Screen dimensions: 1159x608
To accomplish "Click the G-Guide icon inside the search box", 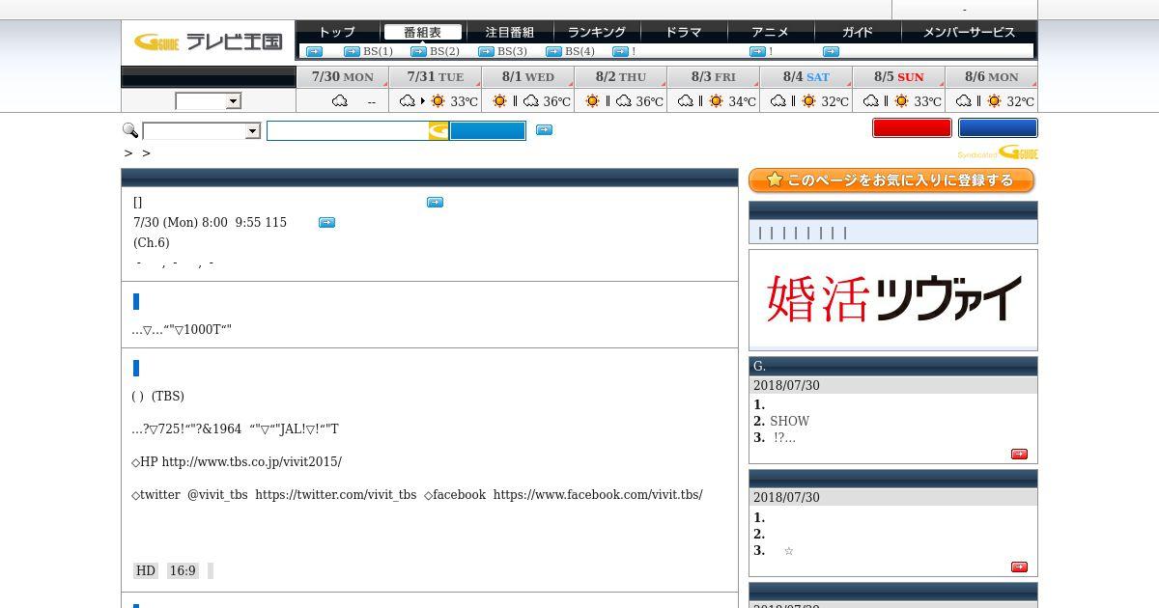I will 438,130.
